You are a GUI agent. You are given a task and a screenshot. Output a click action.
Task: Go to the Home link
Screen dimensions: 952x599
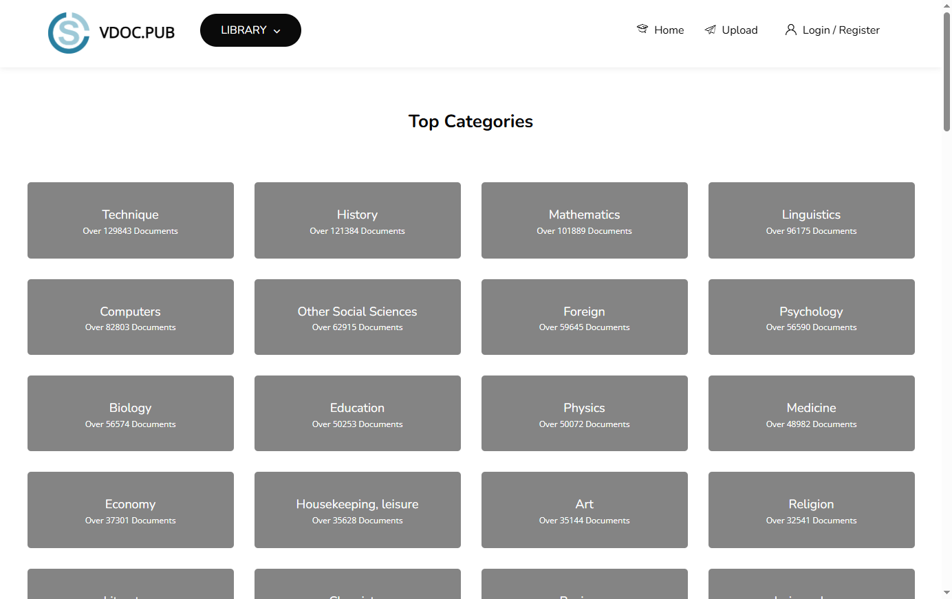point(660,30)
